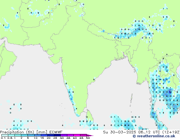Click the '25' legend scale label

(55, 138)
